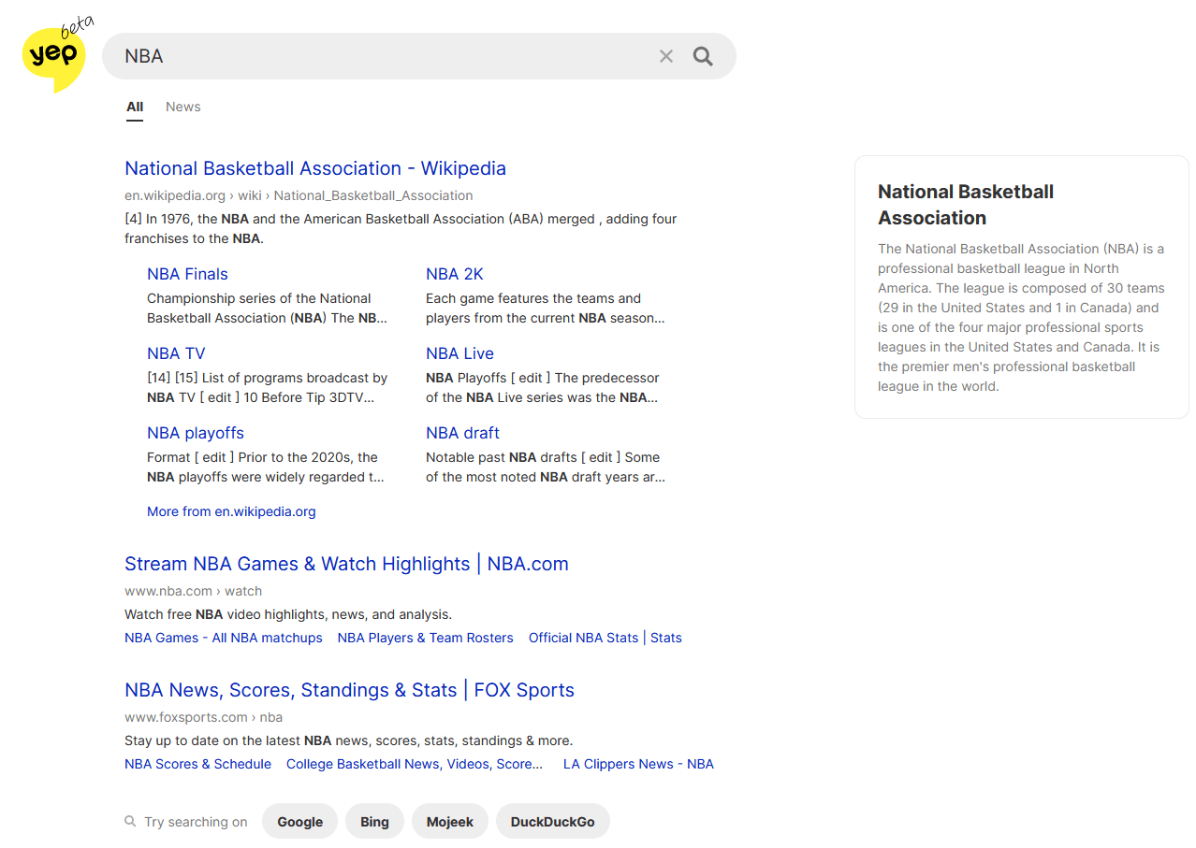Click the 'Watch free NBA video highlights' snippet

click(x=288, y=614)
